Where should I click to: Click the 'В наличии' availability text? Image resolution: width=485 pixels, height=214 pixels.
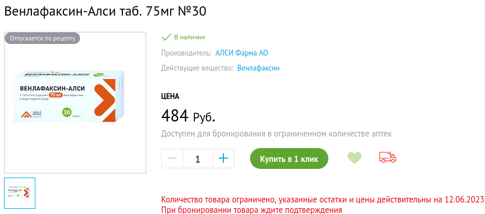click(189, 38)
